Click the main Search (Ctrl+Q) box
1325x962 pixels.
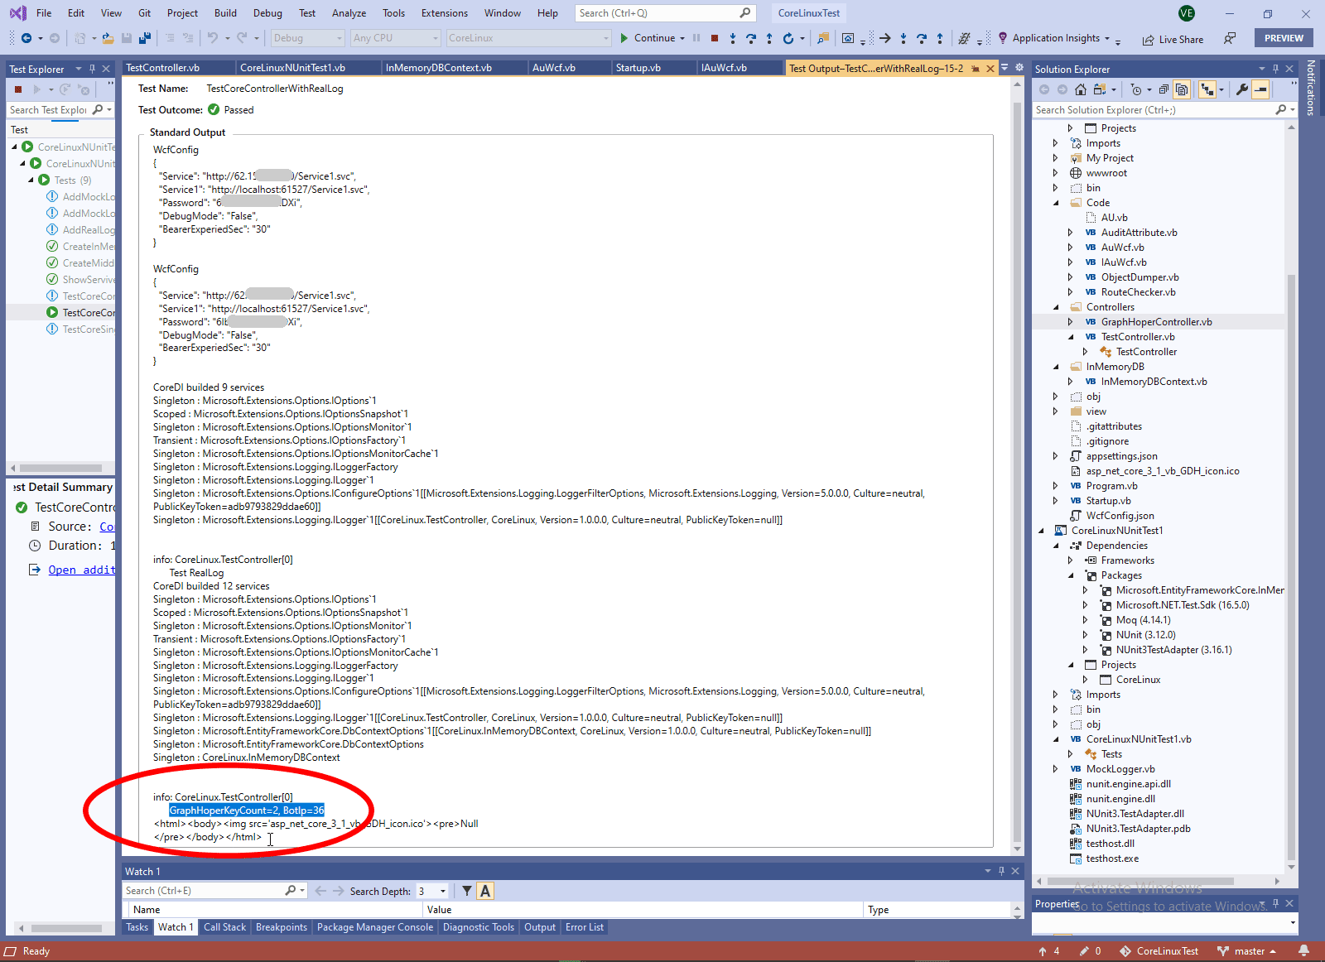(x=666, y=13)
